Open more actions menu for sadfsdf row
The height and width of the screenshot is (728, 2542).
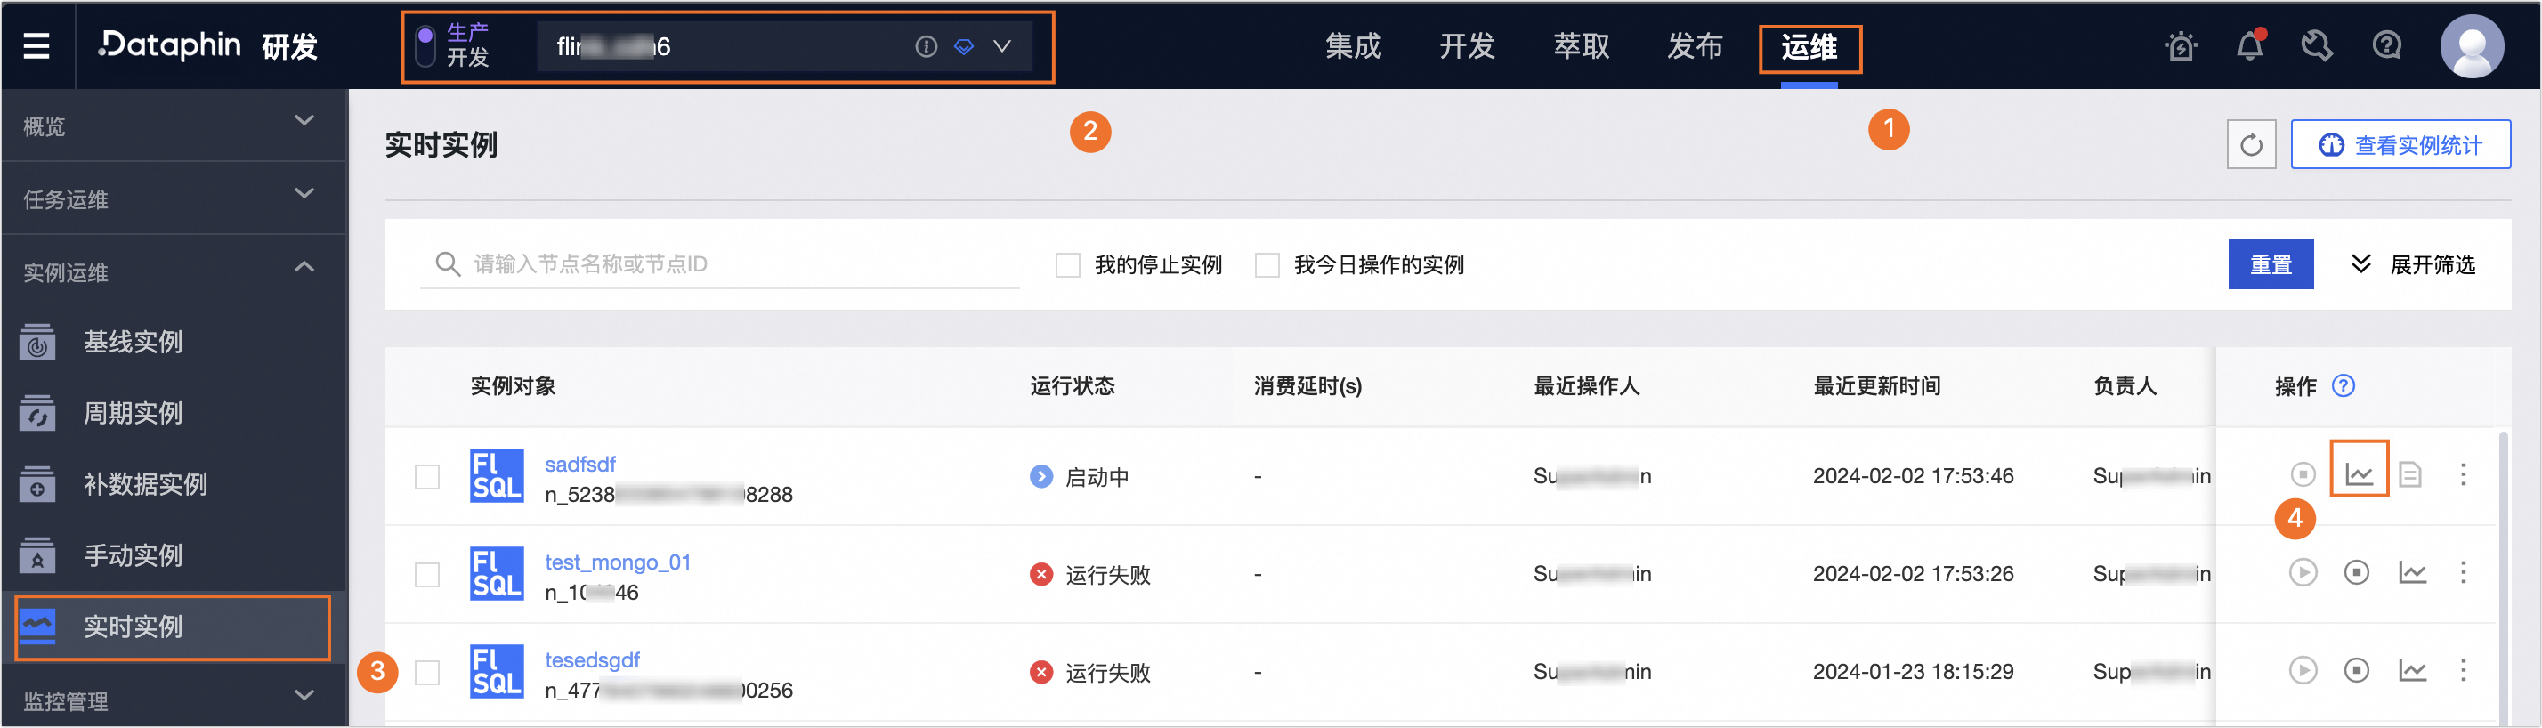[2463, 474]
